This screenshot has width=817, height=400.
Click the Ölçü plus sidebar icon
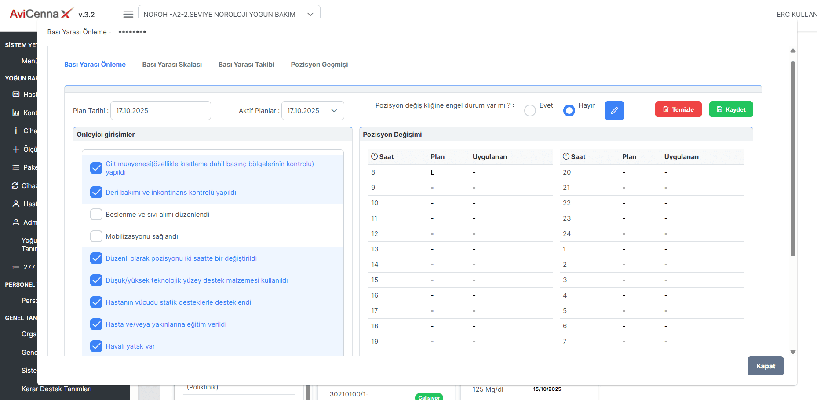coord(16,149)
